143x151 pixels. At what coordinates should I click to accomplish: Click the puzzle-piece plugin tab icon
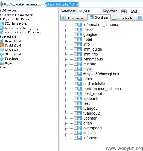[139, 18]
